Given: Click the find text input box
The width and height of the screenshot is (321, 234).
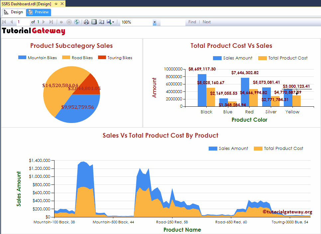Looking at the screenshot, I should pos(173,22).
